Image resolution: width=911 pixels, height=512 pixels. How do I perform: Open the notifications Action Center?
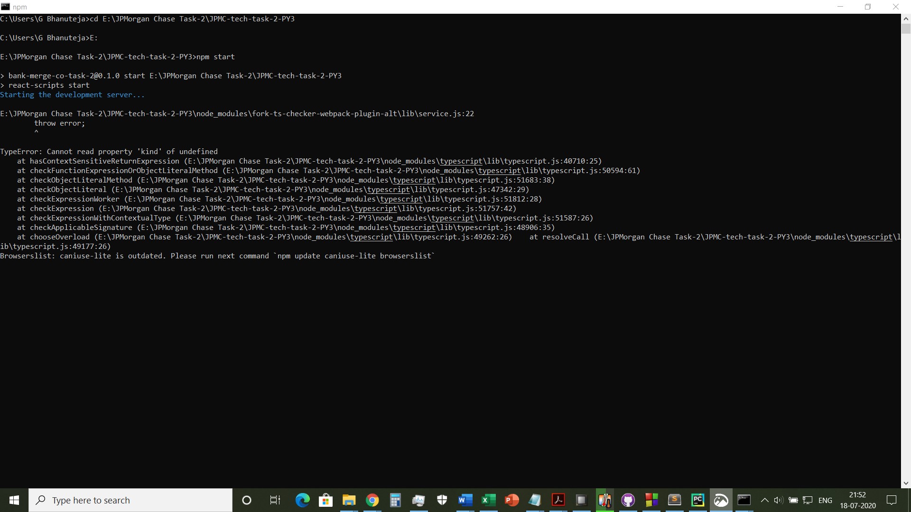pyautogui.click(x=892, y=500)
